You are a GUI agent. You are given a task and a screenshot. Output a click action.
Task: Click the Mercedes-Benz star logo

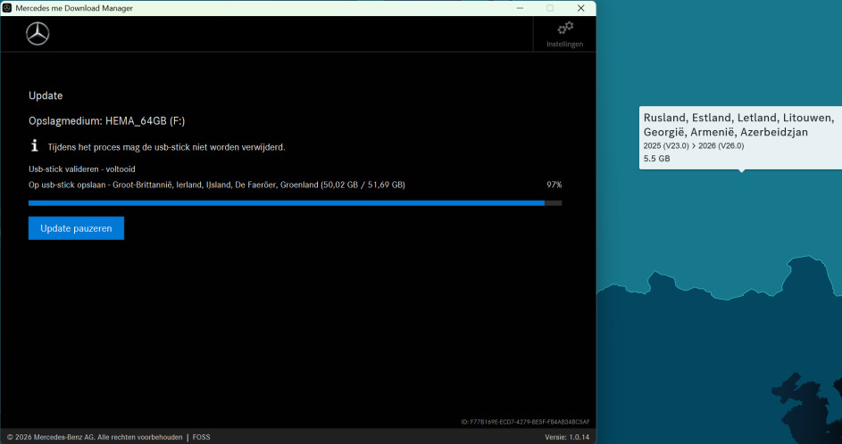pyautogui.click(x=38, y=34)
